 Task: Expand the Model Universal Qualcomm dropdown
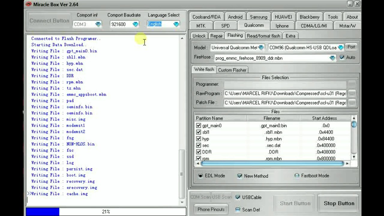coord(261,47)
